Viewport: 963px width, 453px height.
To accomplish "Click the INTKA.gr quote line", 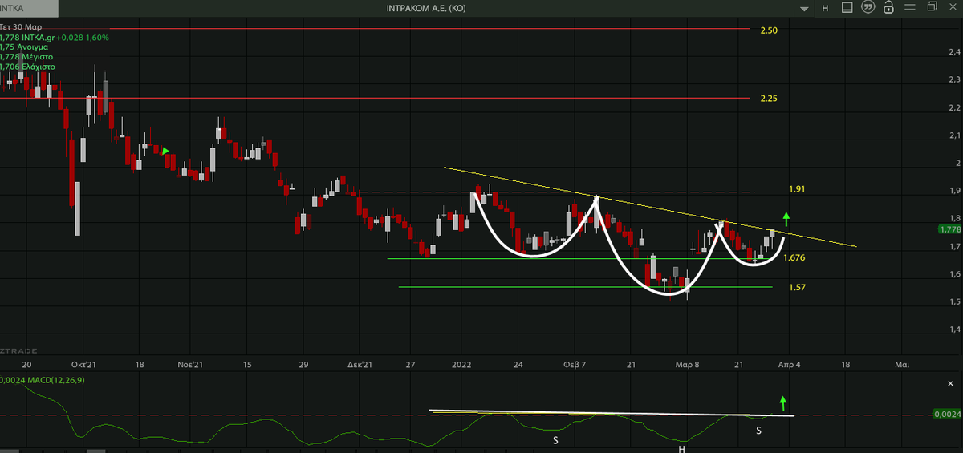I will pyautogui.click(x=55, y=37).
